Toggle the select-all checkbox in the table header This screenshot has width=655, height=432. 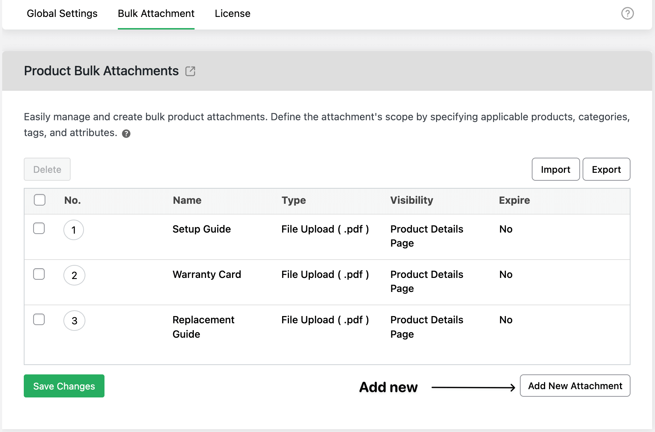coord(39,200)
